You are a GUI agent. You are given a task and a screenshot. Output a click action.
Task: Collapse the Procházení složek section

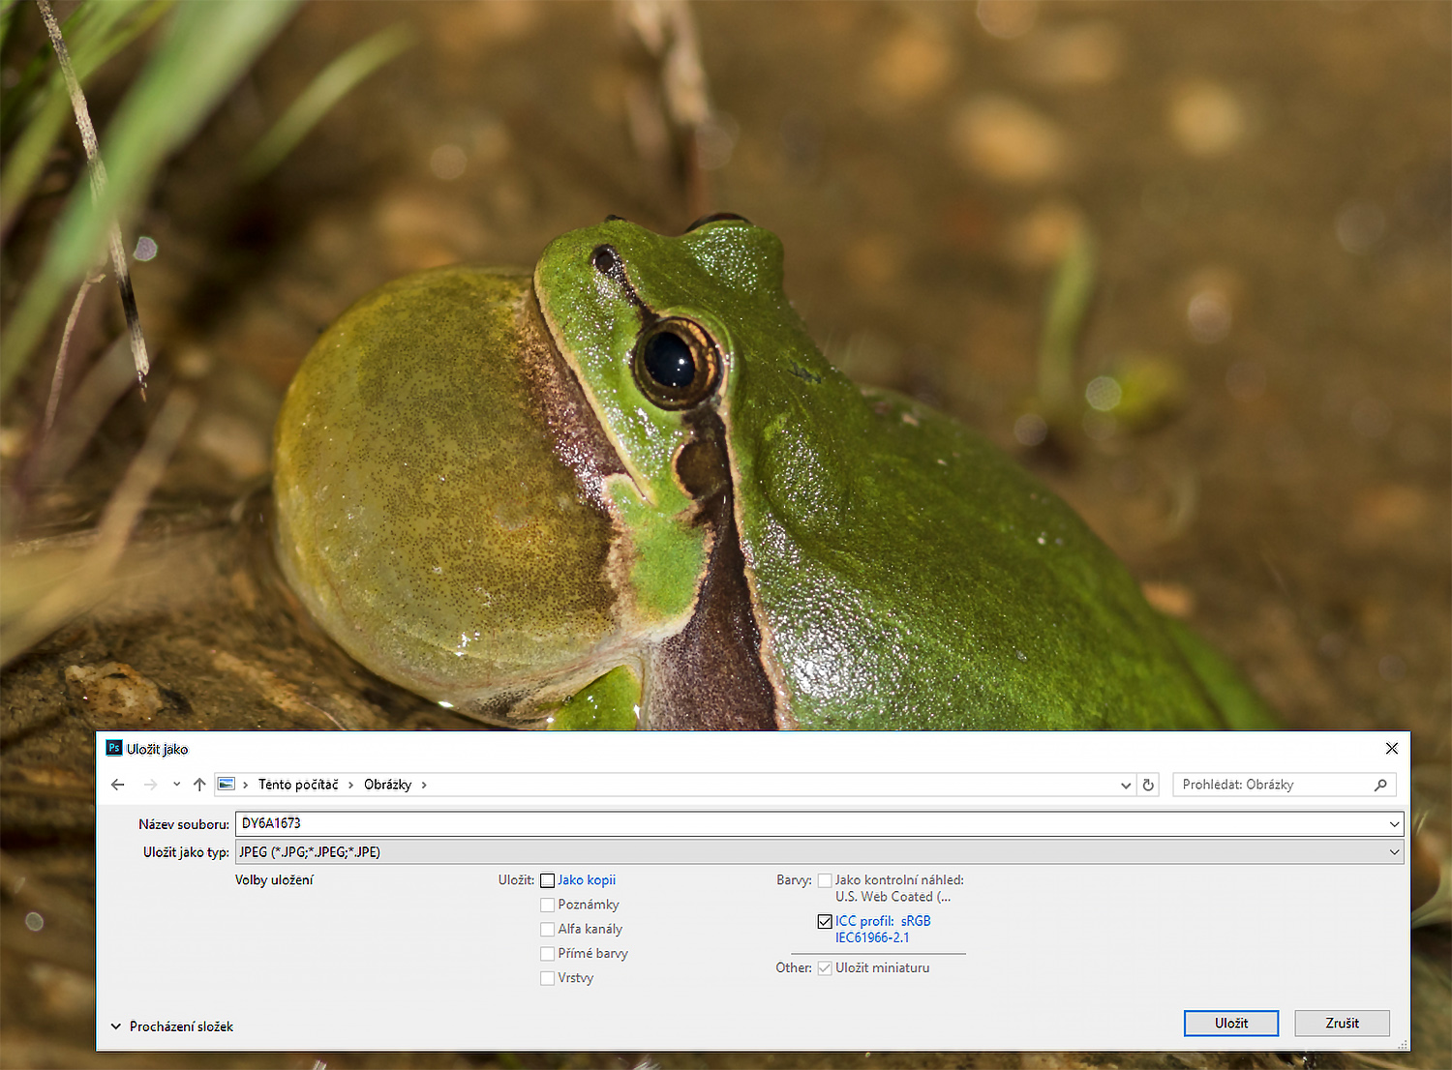(x=116, y=1026)
